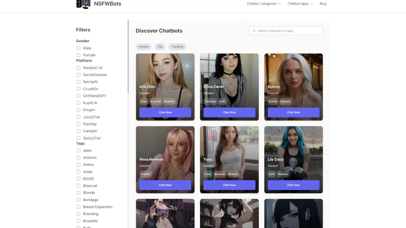The width and height of the screenshot is (406, 228).
Task: Click Chat Now on Aria Chen card
Action: [165, 112]
